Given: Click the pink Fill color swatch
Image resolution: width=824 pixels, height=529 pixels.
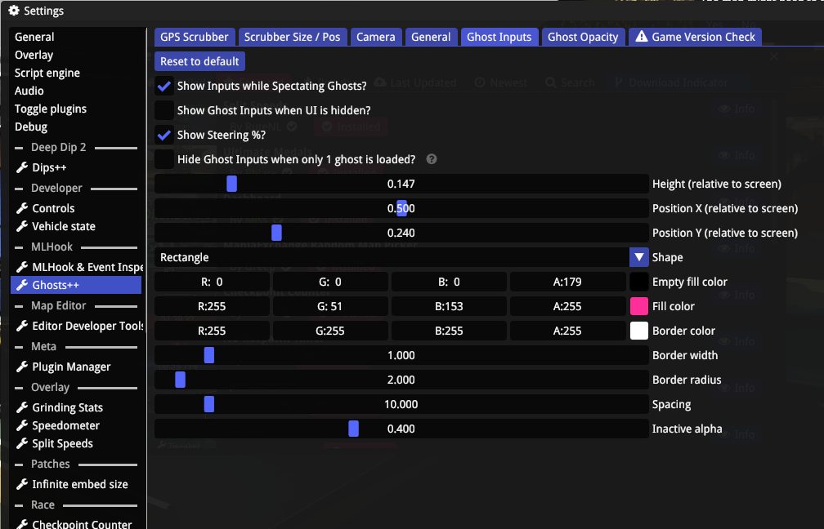Looking at the screenshot, I should coord(639,306).
